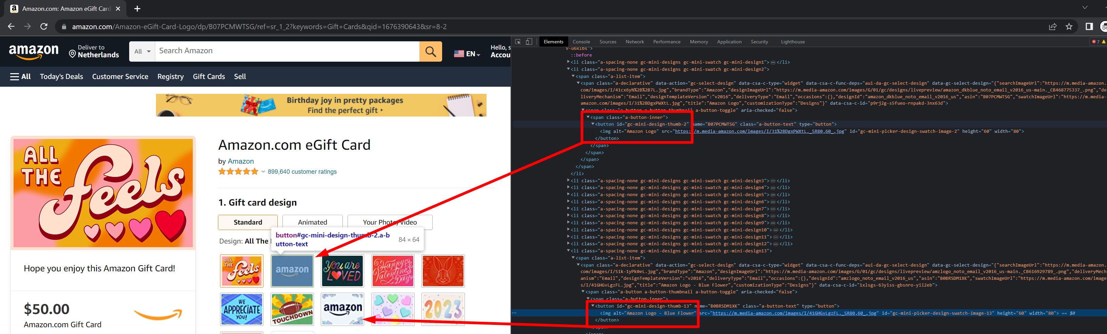
Task: Open the Sources tab in DevTools
Action: coord(608,42)
